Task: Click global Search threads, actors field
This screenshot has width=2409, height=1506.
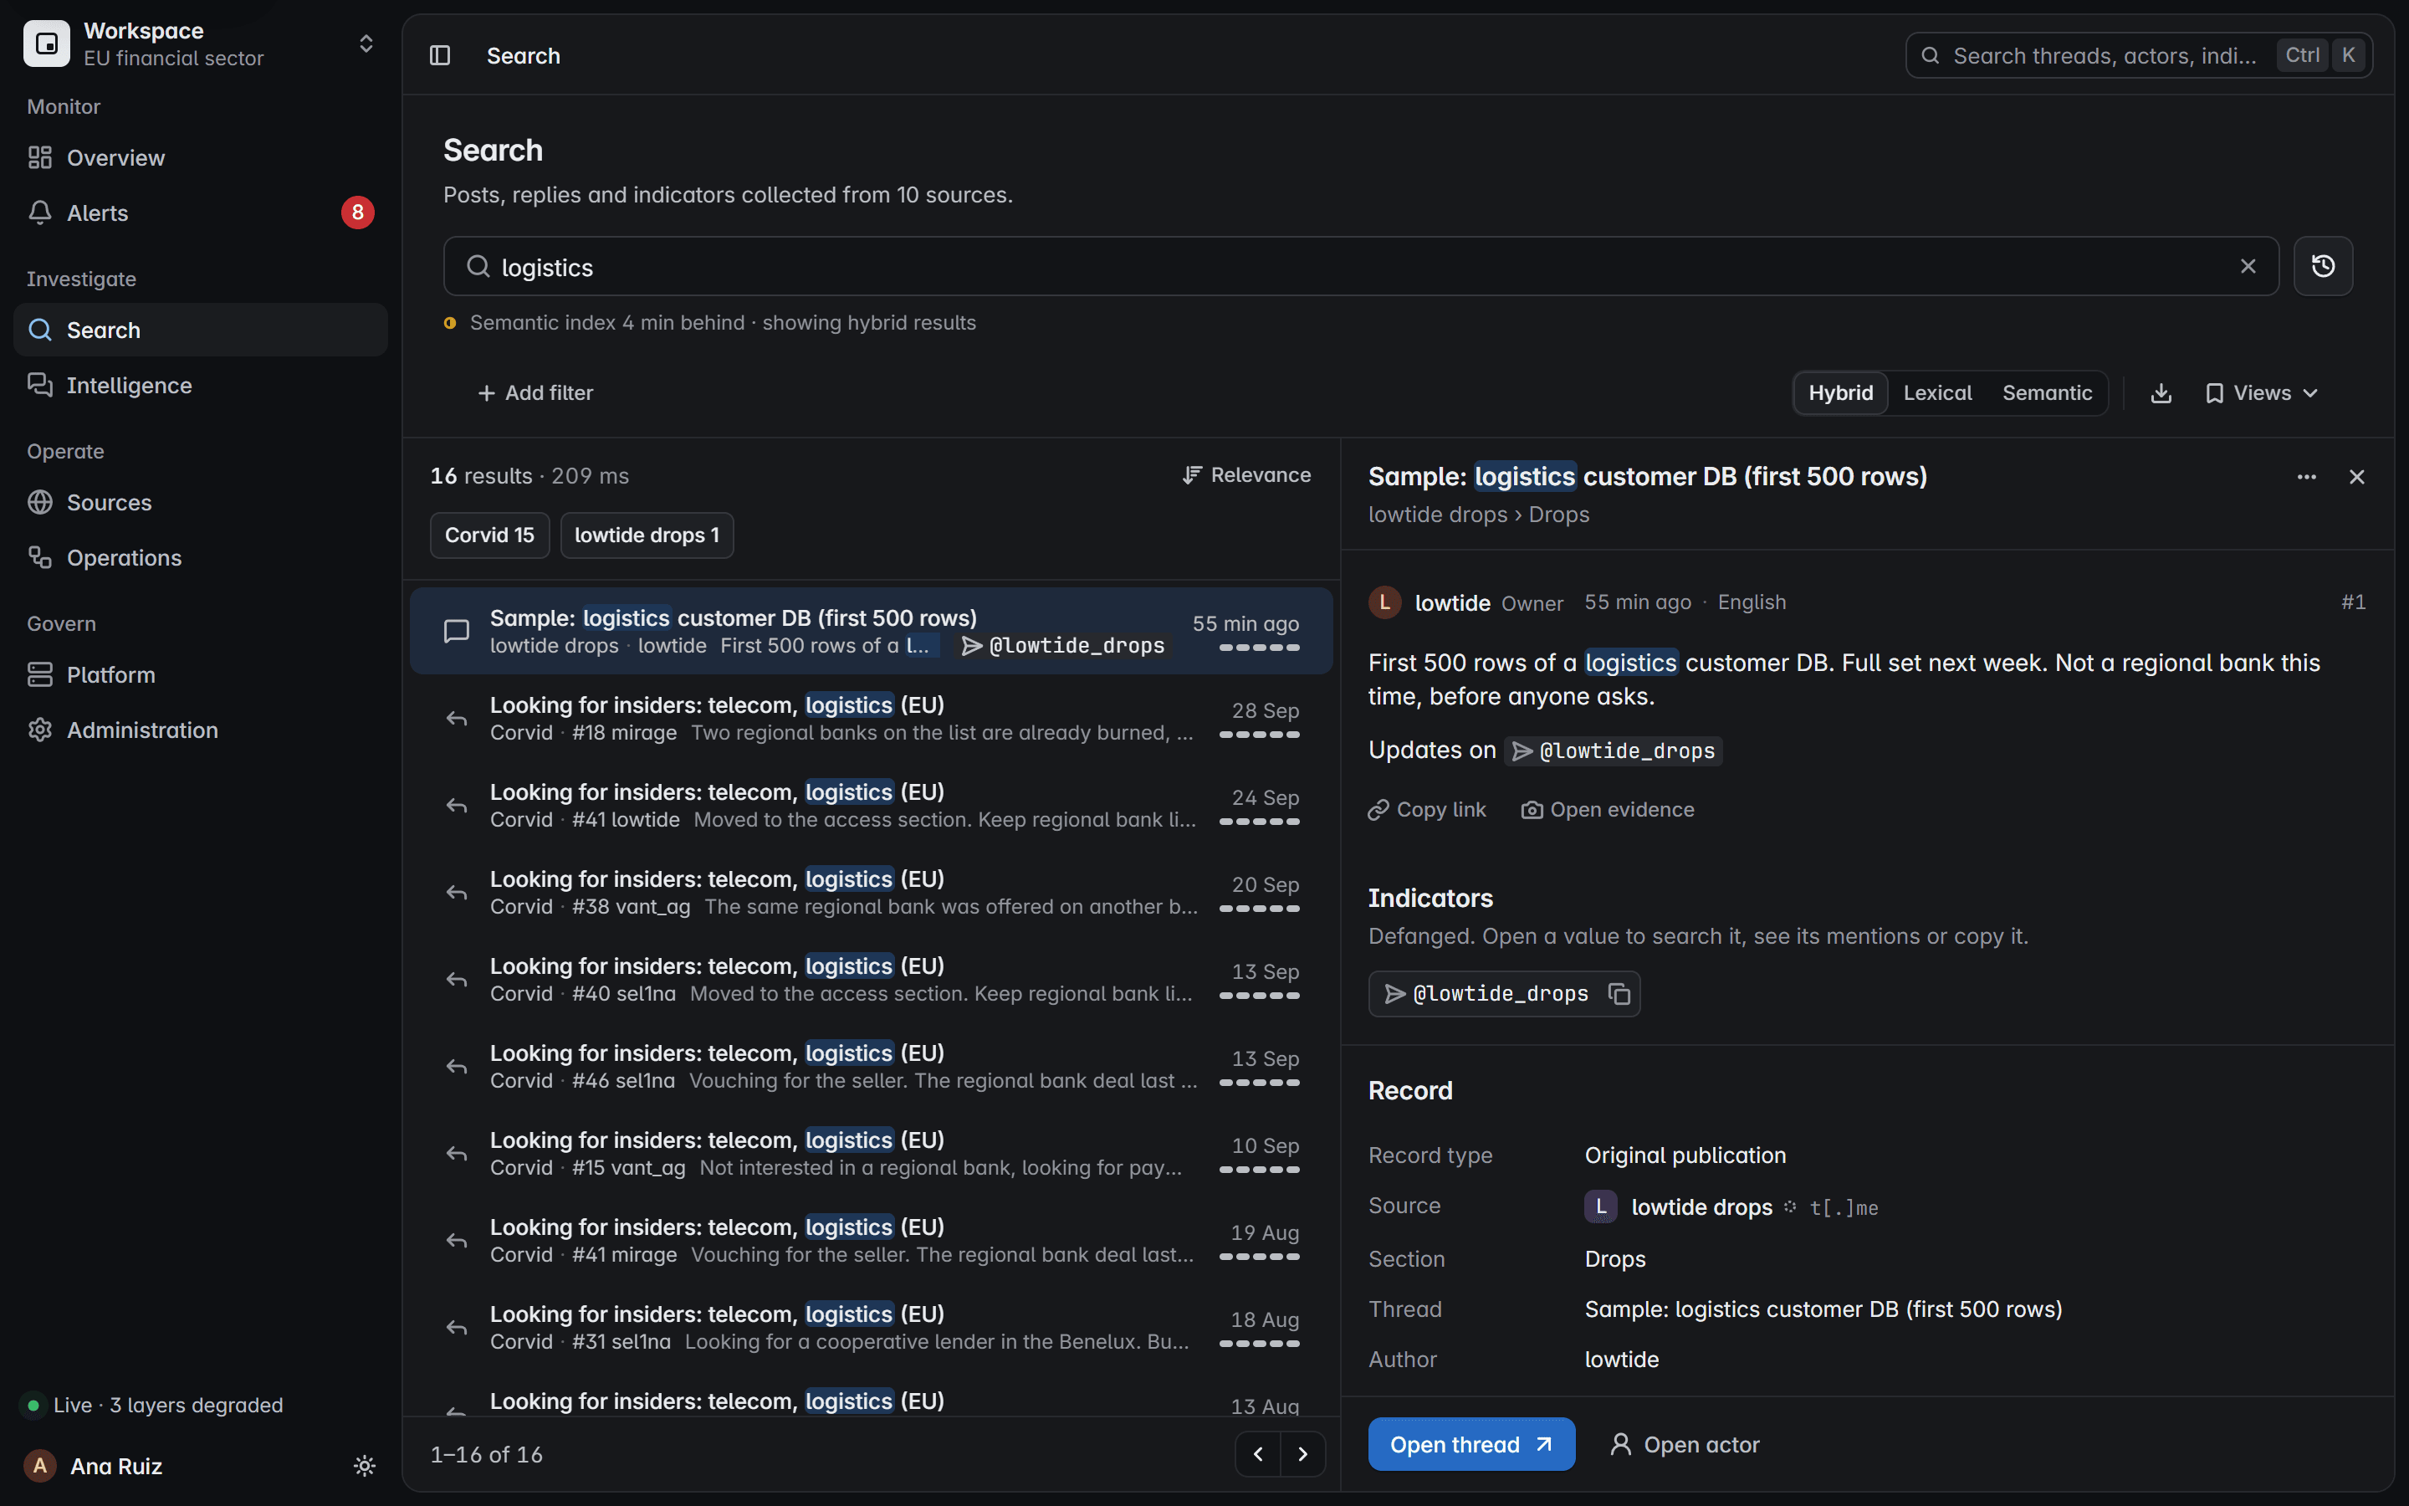Action: click(x=2138, y=56)
